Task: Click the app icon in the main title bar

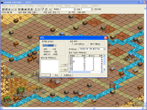Action: coord(2,2)
